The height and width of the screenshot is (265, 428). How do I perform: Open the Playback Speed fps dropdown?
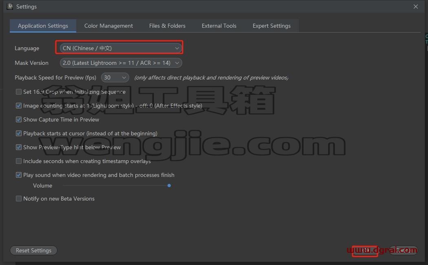pyautogui.click(x=115, y=77)
